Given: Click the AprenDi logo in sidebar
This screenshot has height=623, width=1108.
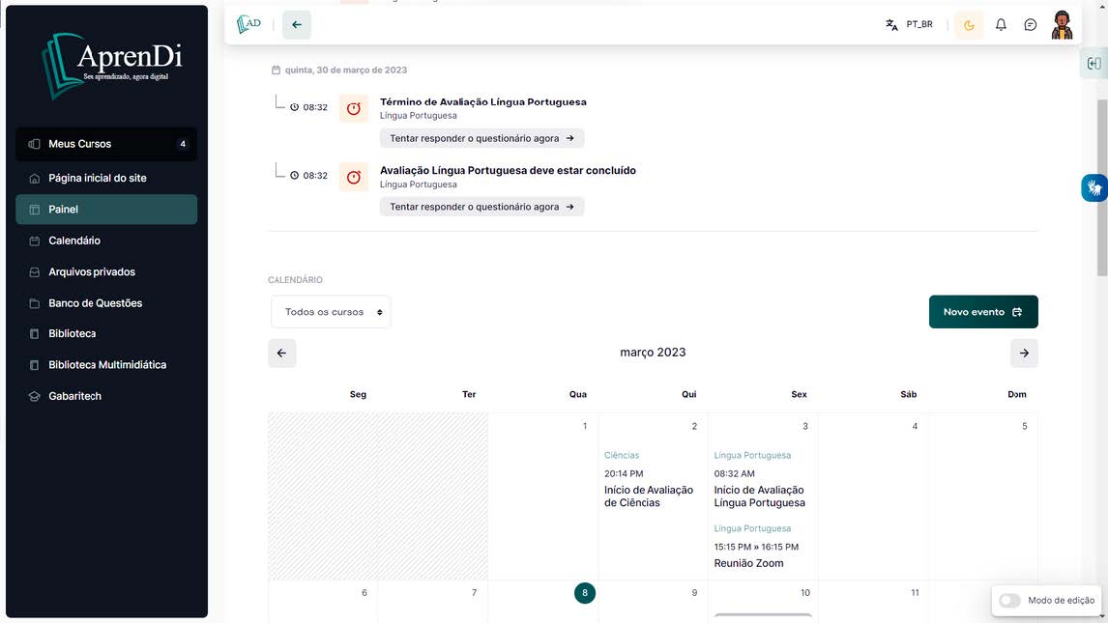Looking at the screenshot, I should (x=111, y=65).
